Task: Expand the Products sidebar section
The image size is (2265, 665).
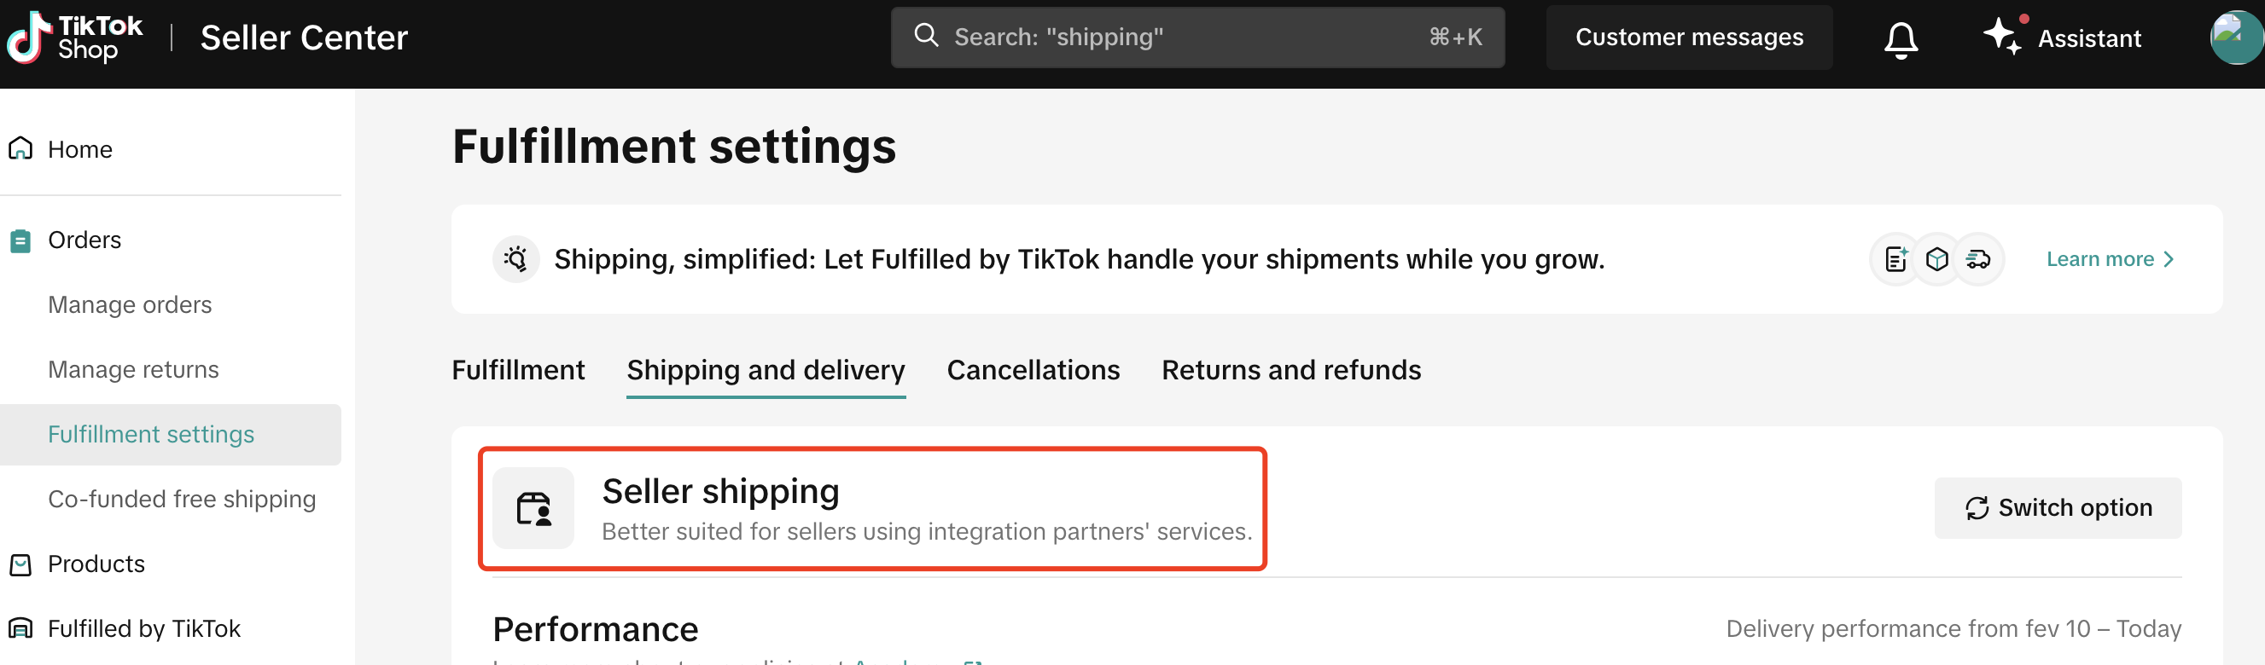Action: click(96, 564)
